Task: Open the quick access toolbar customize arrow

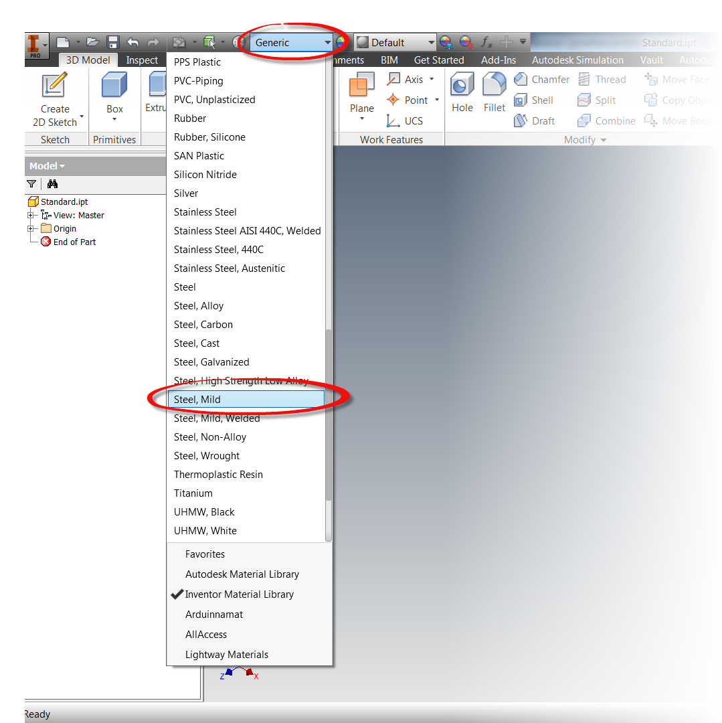Action: [523, 42]
